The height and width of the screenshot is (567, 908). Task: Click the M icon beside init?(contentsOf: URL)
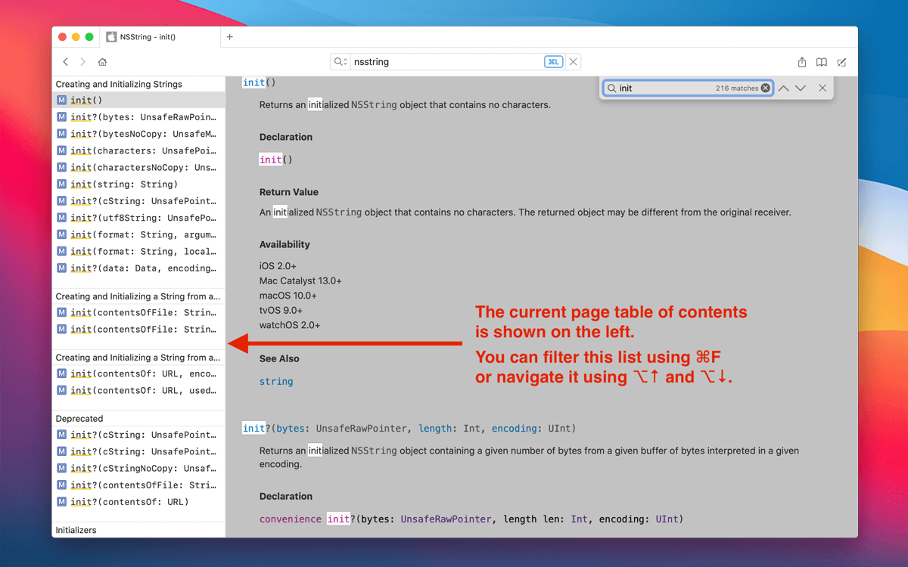(x=62, y=502)
